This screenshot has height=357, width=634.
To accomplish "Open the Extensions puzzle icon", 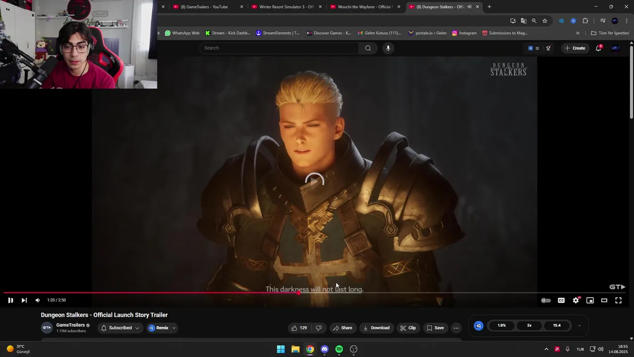I will [x=585, y=21].
